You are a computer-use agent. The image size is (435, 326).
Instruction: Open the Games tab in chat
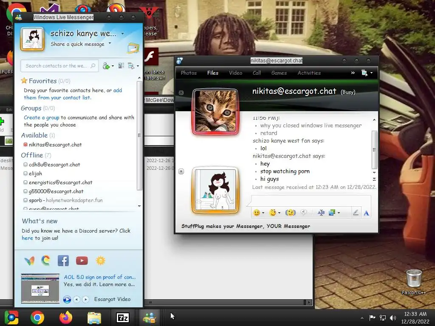click(279, 73)
